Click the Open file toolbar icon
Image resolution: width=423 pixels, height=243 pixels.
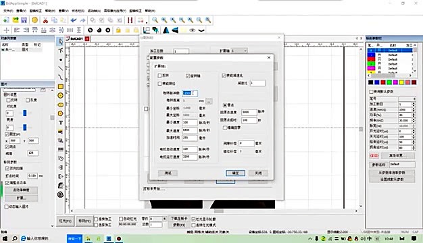(x=16, y=20)
